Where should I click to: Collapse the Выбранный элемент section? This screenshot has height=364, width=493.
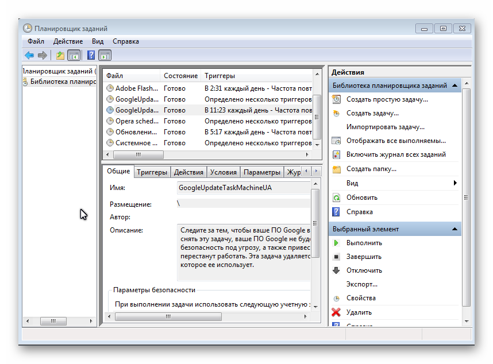coord(455,229)
